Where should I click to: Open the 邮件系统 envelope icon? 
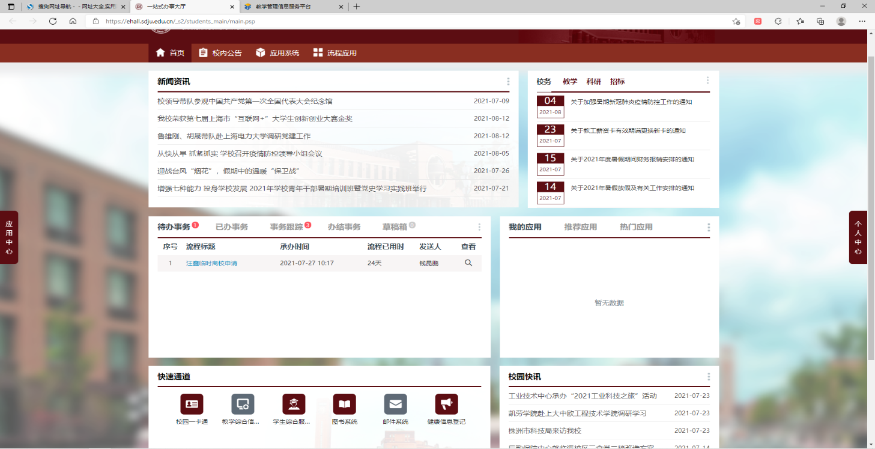[x=395, y=404]
